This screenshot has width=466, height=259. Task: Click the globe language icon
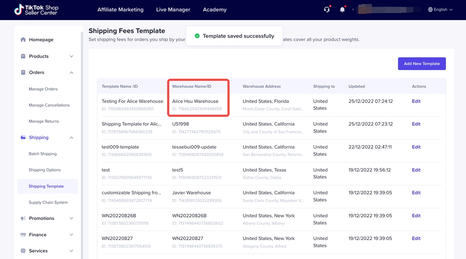click(x=430, y=10)
